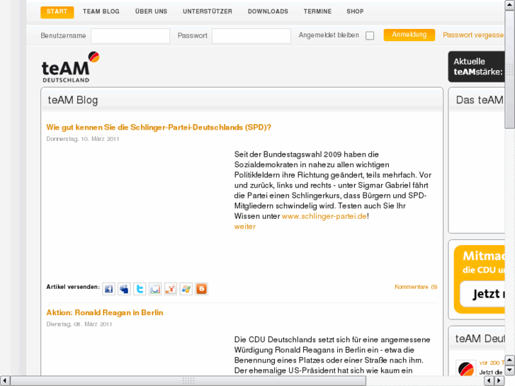Click the teAM logo thumbnail in the teAM Deutschland box

pyautogui.click(x=465, y=368)
